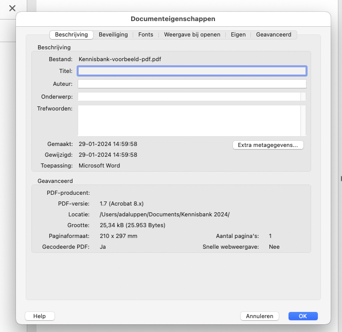
Task: Select the file name Kennisbank-voorbeeld-pdf.pdf
Action: 120,59
